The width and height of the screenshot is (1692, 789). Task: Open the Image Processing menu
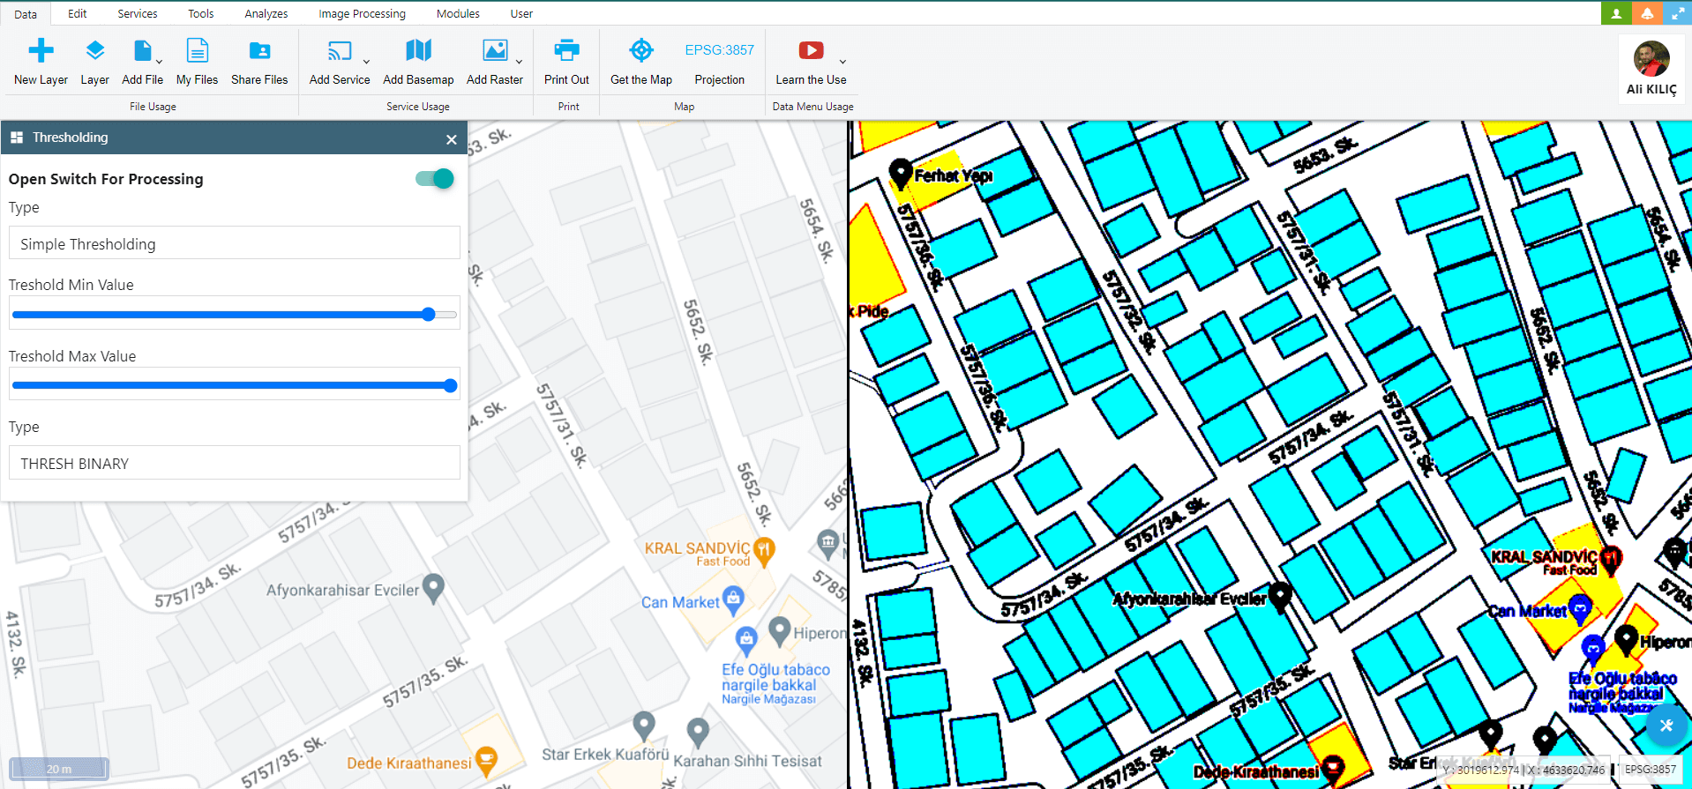362,13
